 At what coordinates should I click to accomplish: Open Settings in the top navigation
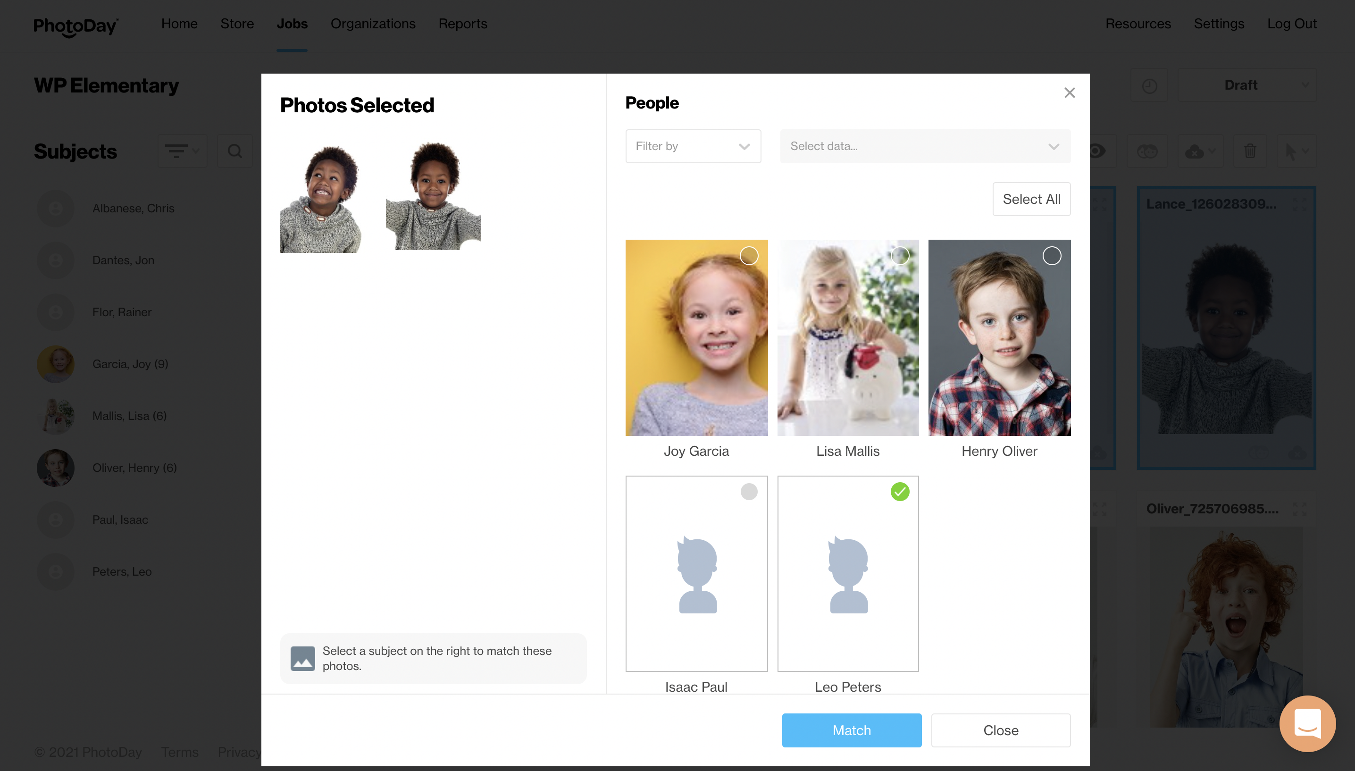click(x=1219, y=24)
